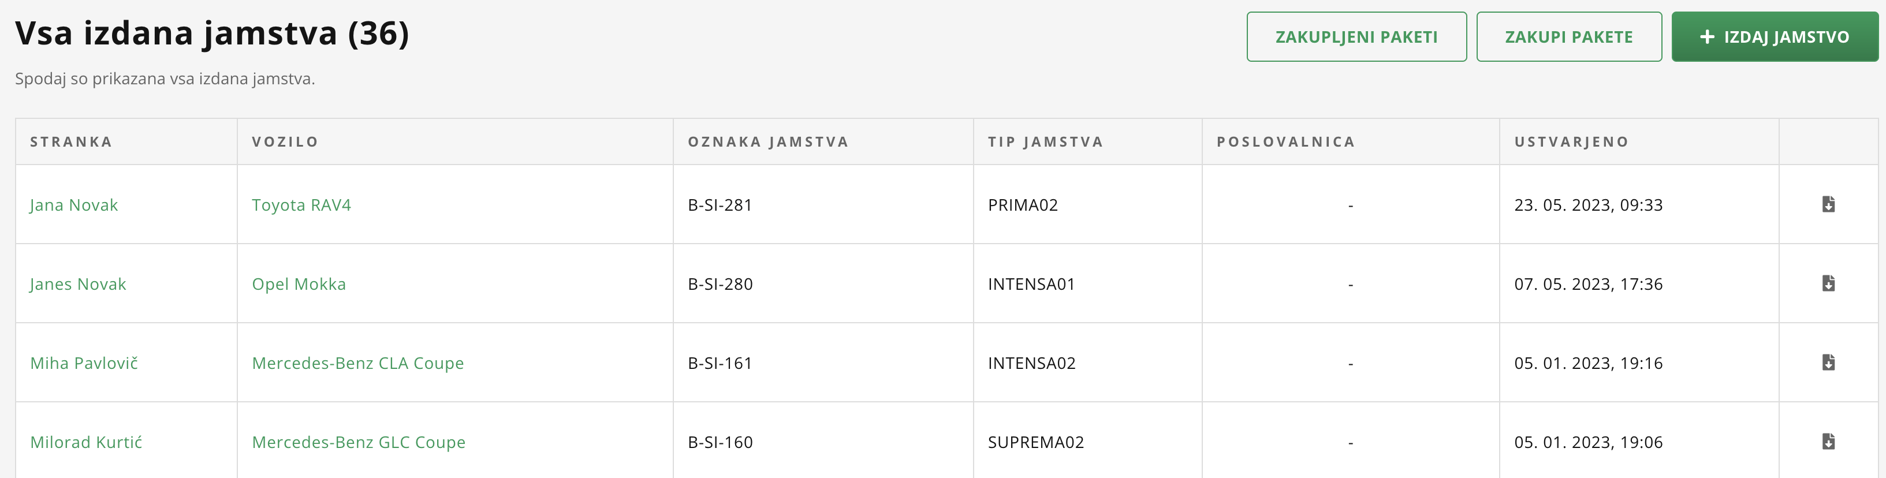
Task: Click the STRANKA column header
Action: coord(71,142)
